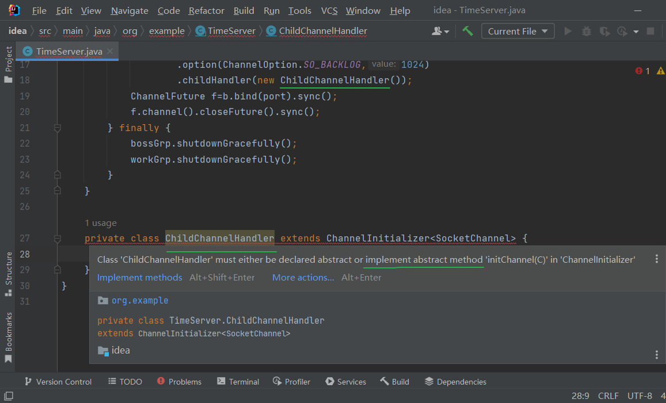Open the Terminal tool window
666x403 pixels.
point(238,382)
